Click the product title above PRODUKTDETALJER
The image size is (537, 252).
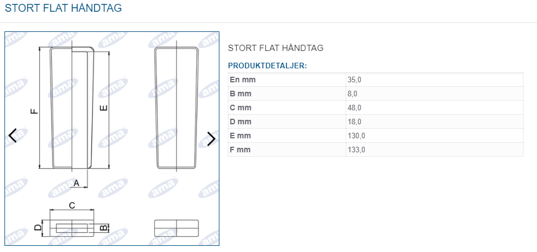276,48
